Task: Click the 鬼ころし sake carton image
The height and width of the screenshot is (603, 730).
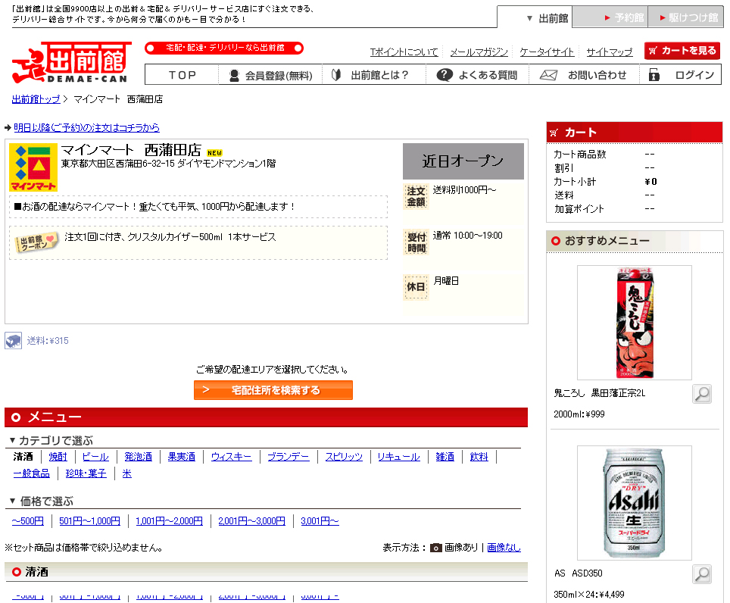Action: tap(635, 323)
